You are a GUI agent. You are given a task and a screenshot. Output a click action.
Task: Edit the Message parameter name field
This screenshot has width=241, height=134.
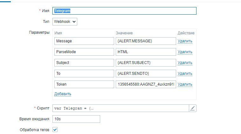(x=84, y=41)
